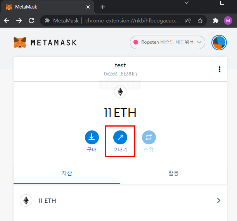Click the extension icon in address bar
The height and width of the screenshot is (221, 237).
tap(47, 21)
